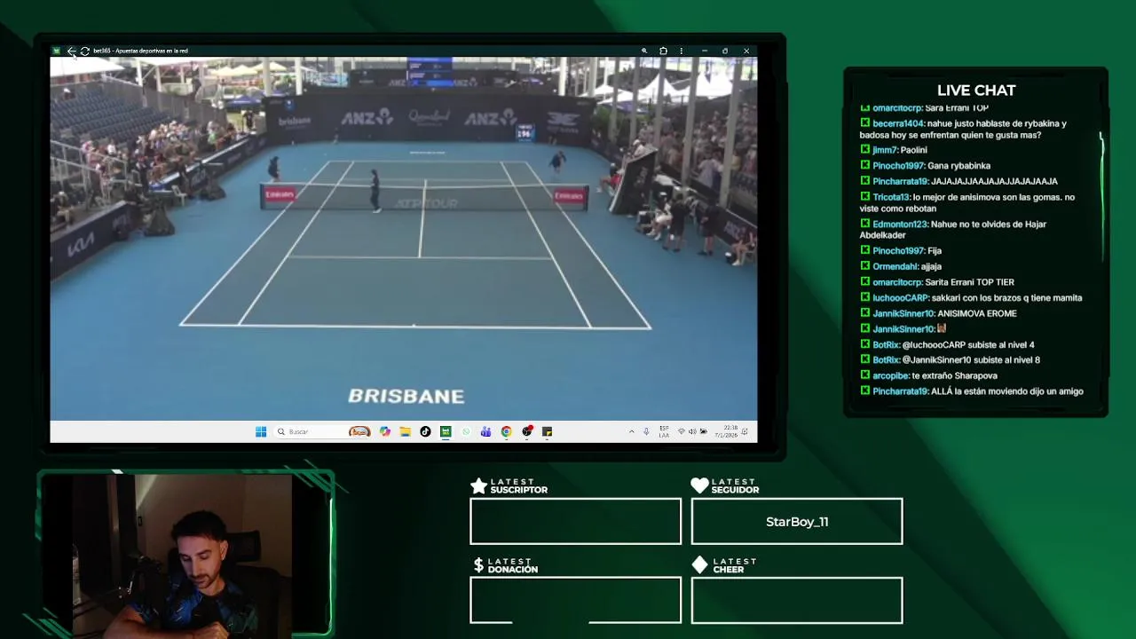This screenshot has width=1136, height=639.
Task: Open the volume speaker tray icon
Action: 692,431
